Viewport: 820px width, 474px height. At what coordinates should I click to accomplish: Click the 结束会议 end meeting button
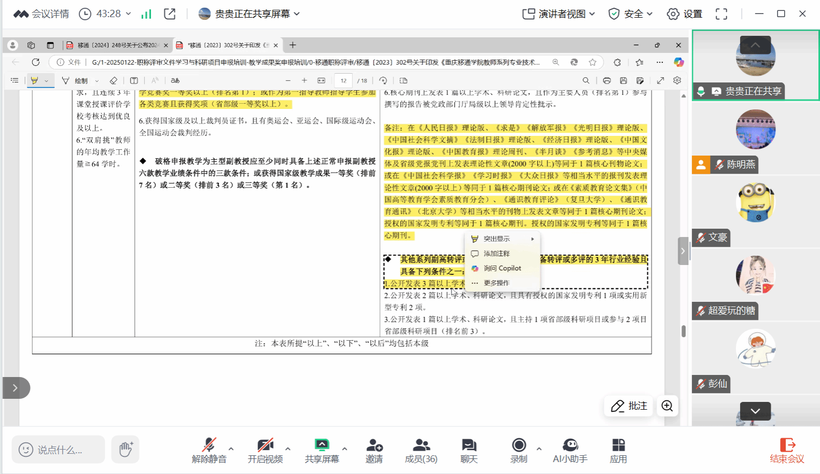click(x=787, y=450)
